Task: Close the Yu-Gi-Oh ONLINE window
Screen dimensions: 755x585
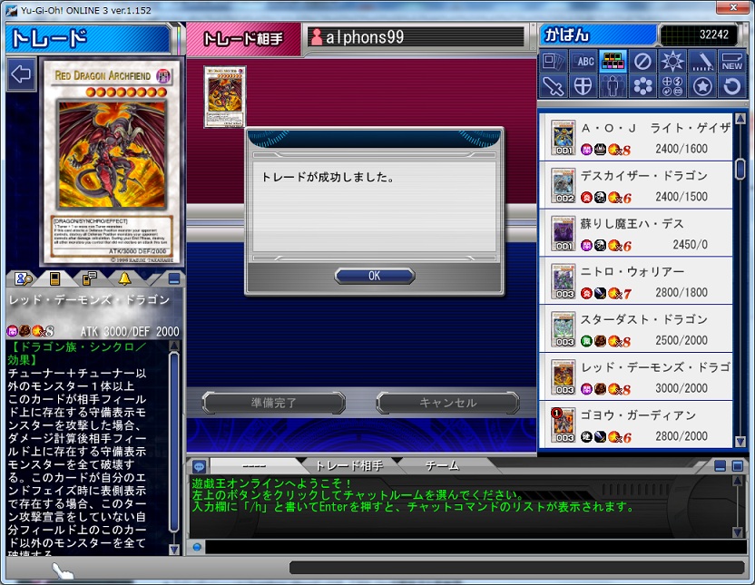Action: (733, 7)
